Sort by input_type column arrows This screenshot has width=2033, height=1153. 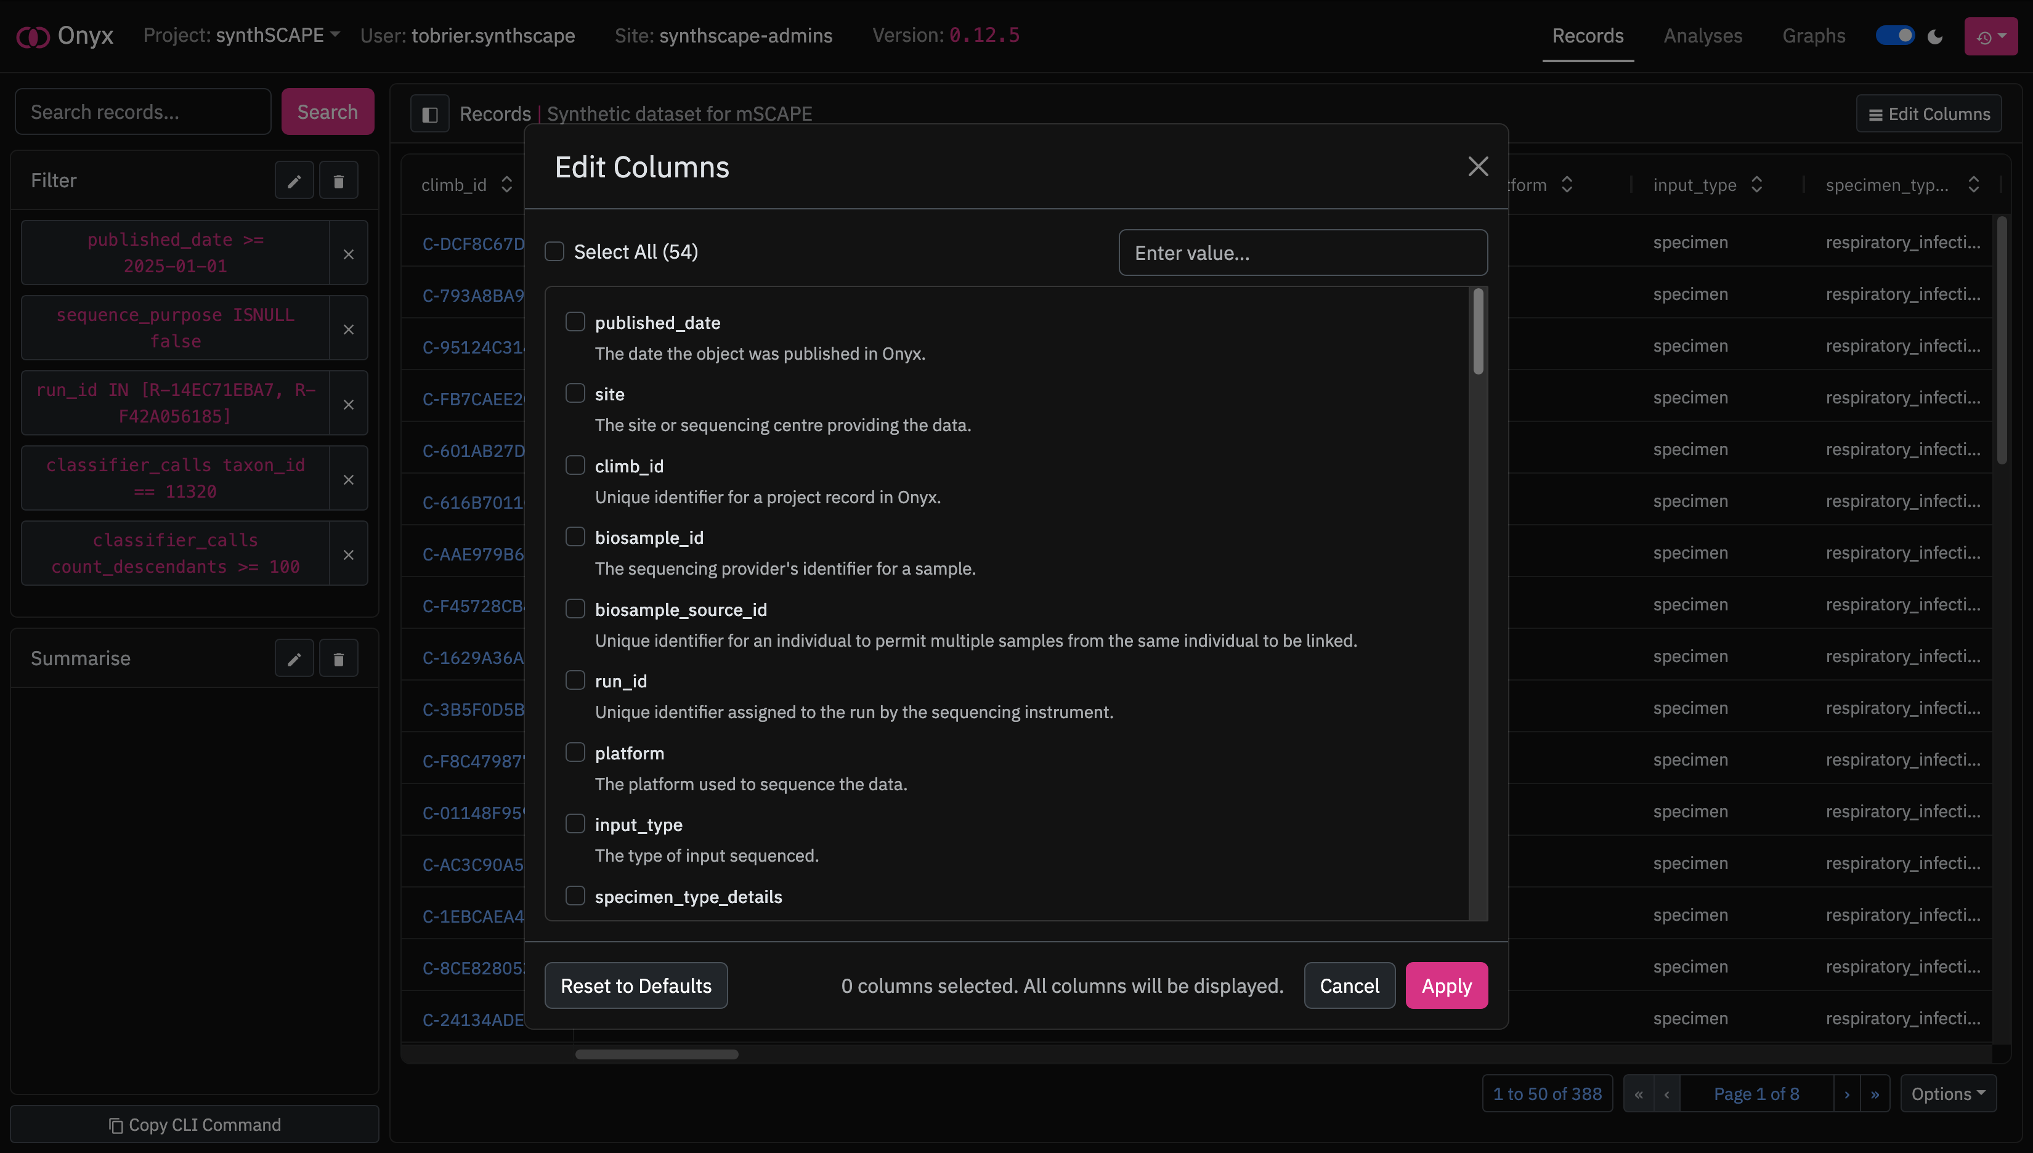pos(1756,185)
